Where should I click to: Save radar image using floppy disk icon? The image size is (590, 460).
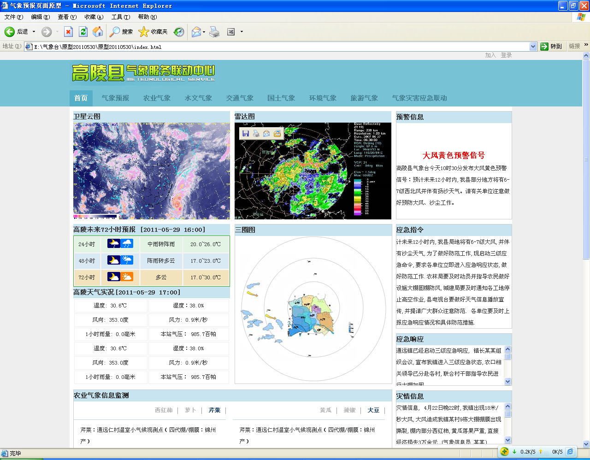246,134
